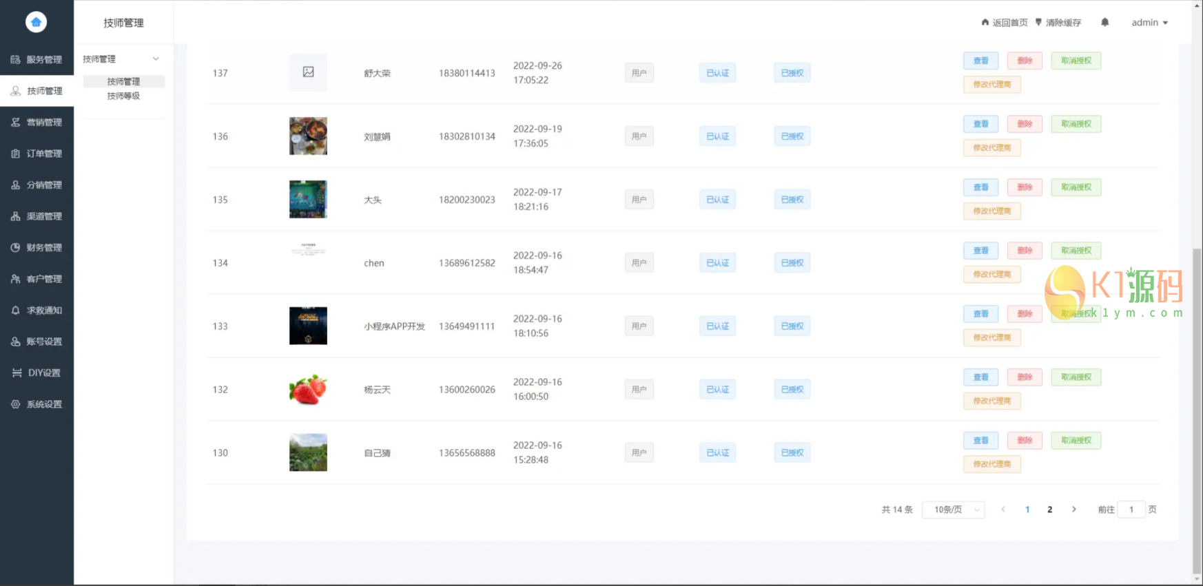The height and width of the screenshot is (586, 1203).
Task: Open 客户管理 in the sidebar
Action: coord(37,279)
